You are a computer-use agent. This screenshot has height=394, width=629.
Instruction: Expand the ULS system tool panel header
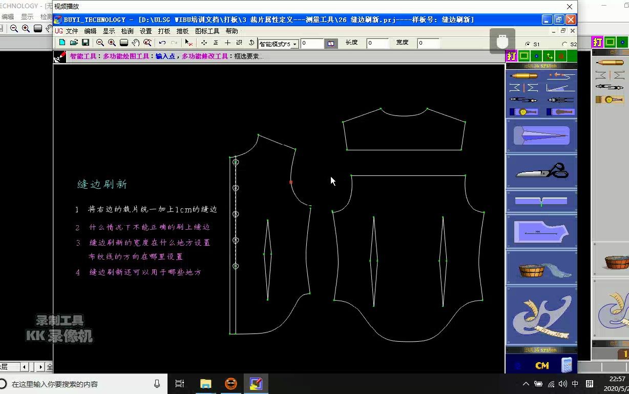click(542, 66)
